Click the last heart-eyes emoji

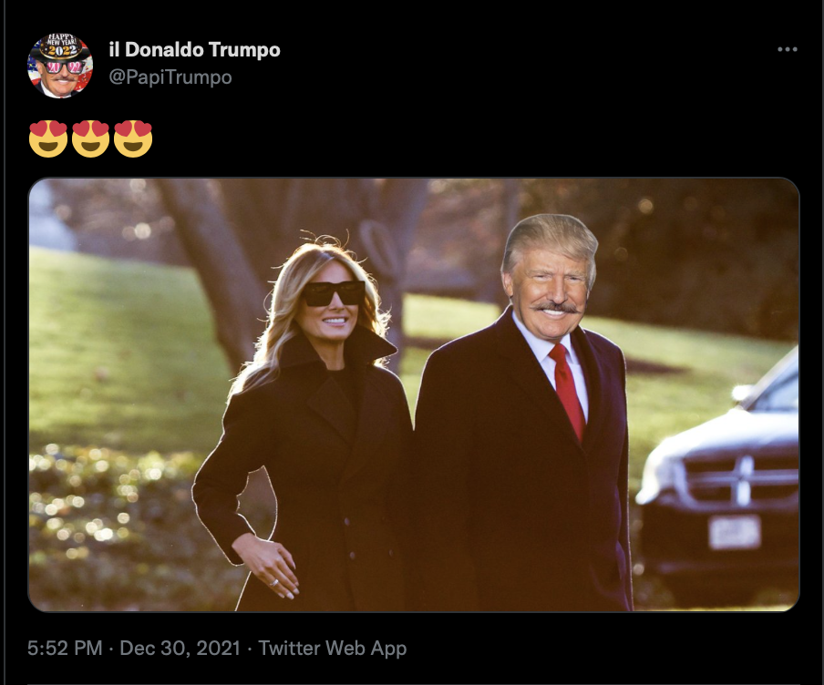tap(133, 138)
